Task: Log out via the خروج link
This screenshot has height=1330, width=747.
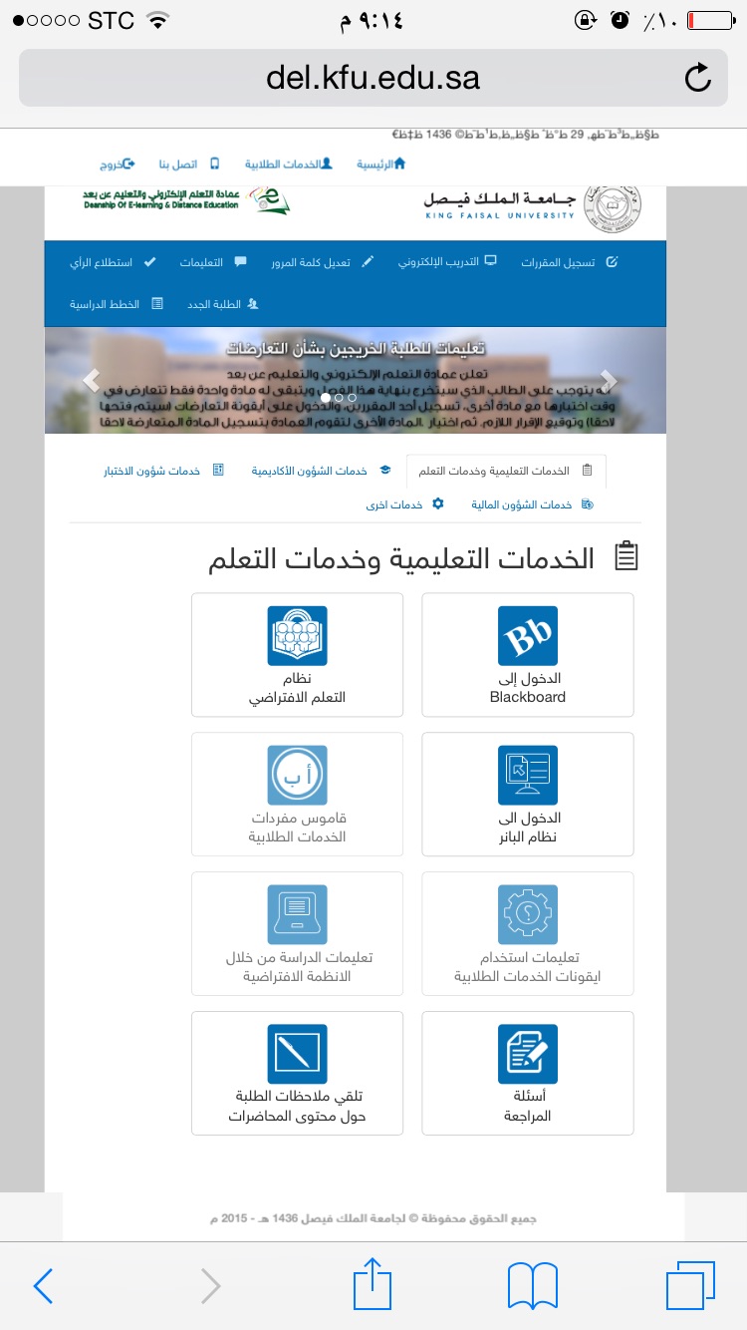Action: coord(117,164)
